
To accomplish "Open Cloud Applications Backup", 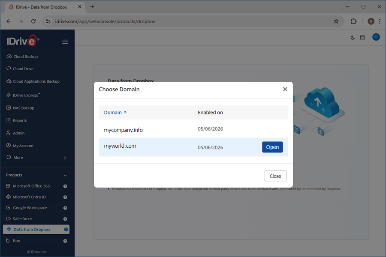I will [x=36, y=81].
